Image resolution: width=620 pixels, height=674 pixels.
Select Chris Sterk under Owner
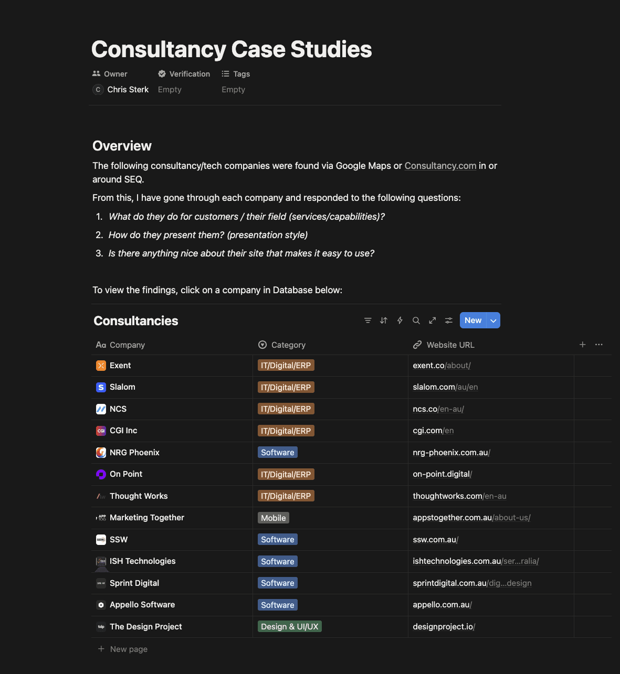[127, 89]
